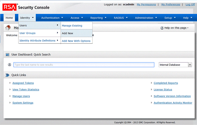Open My Preferences link

[171, 4]
